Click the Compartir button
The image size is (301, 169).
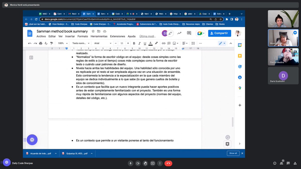tap(219, 33)
